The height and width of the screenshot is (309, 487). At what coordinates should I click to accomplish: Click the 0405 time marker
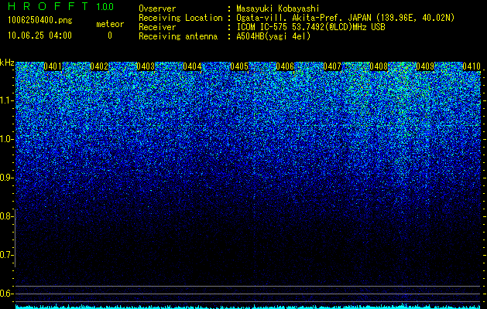[x=239, y=66]
